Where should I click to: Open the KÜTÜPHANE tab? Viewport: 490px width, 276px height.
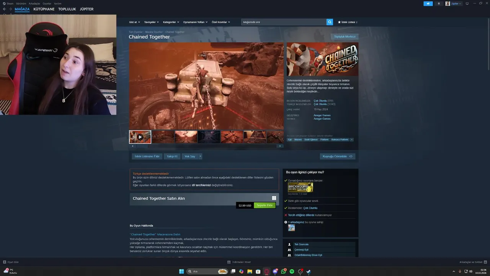click(44, 9)
